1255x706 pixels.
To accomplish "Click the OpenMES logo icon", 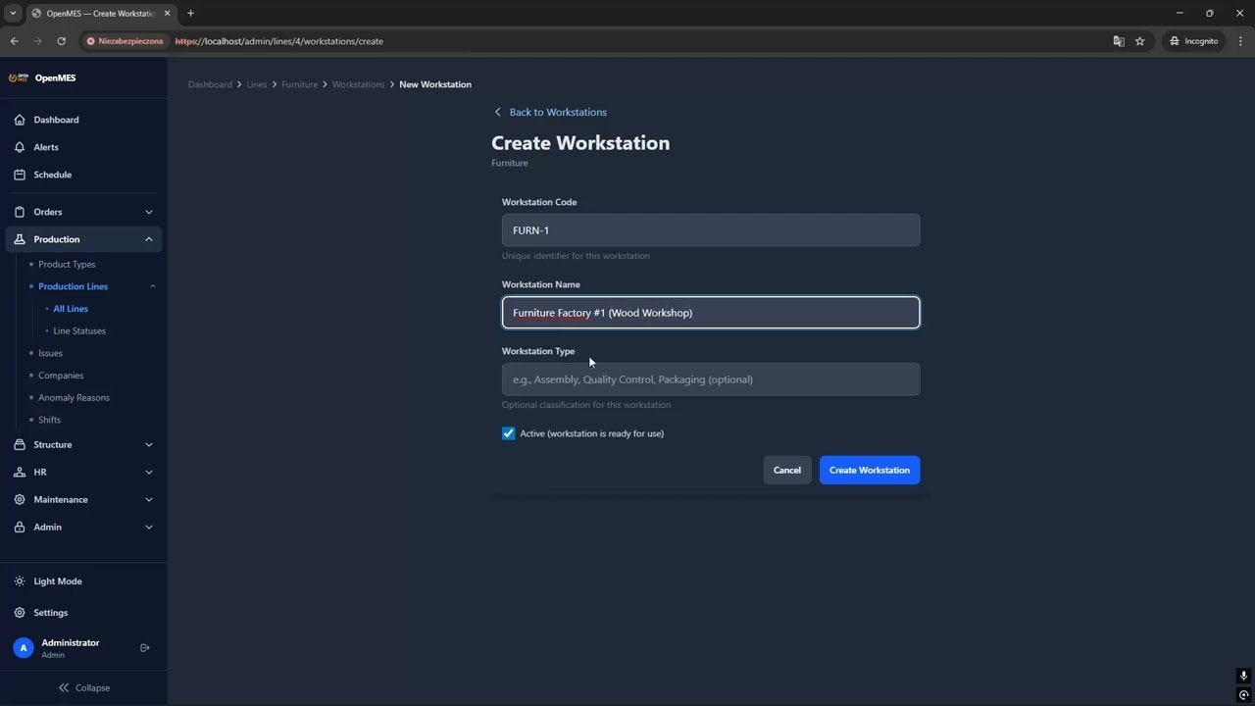I will click(x=19, y=77).
